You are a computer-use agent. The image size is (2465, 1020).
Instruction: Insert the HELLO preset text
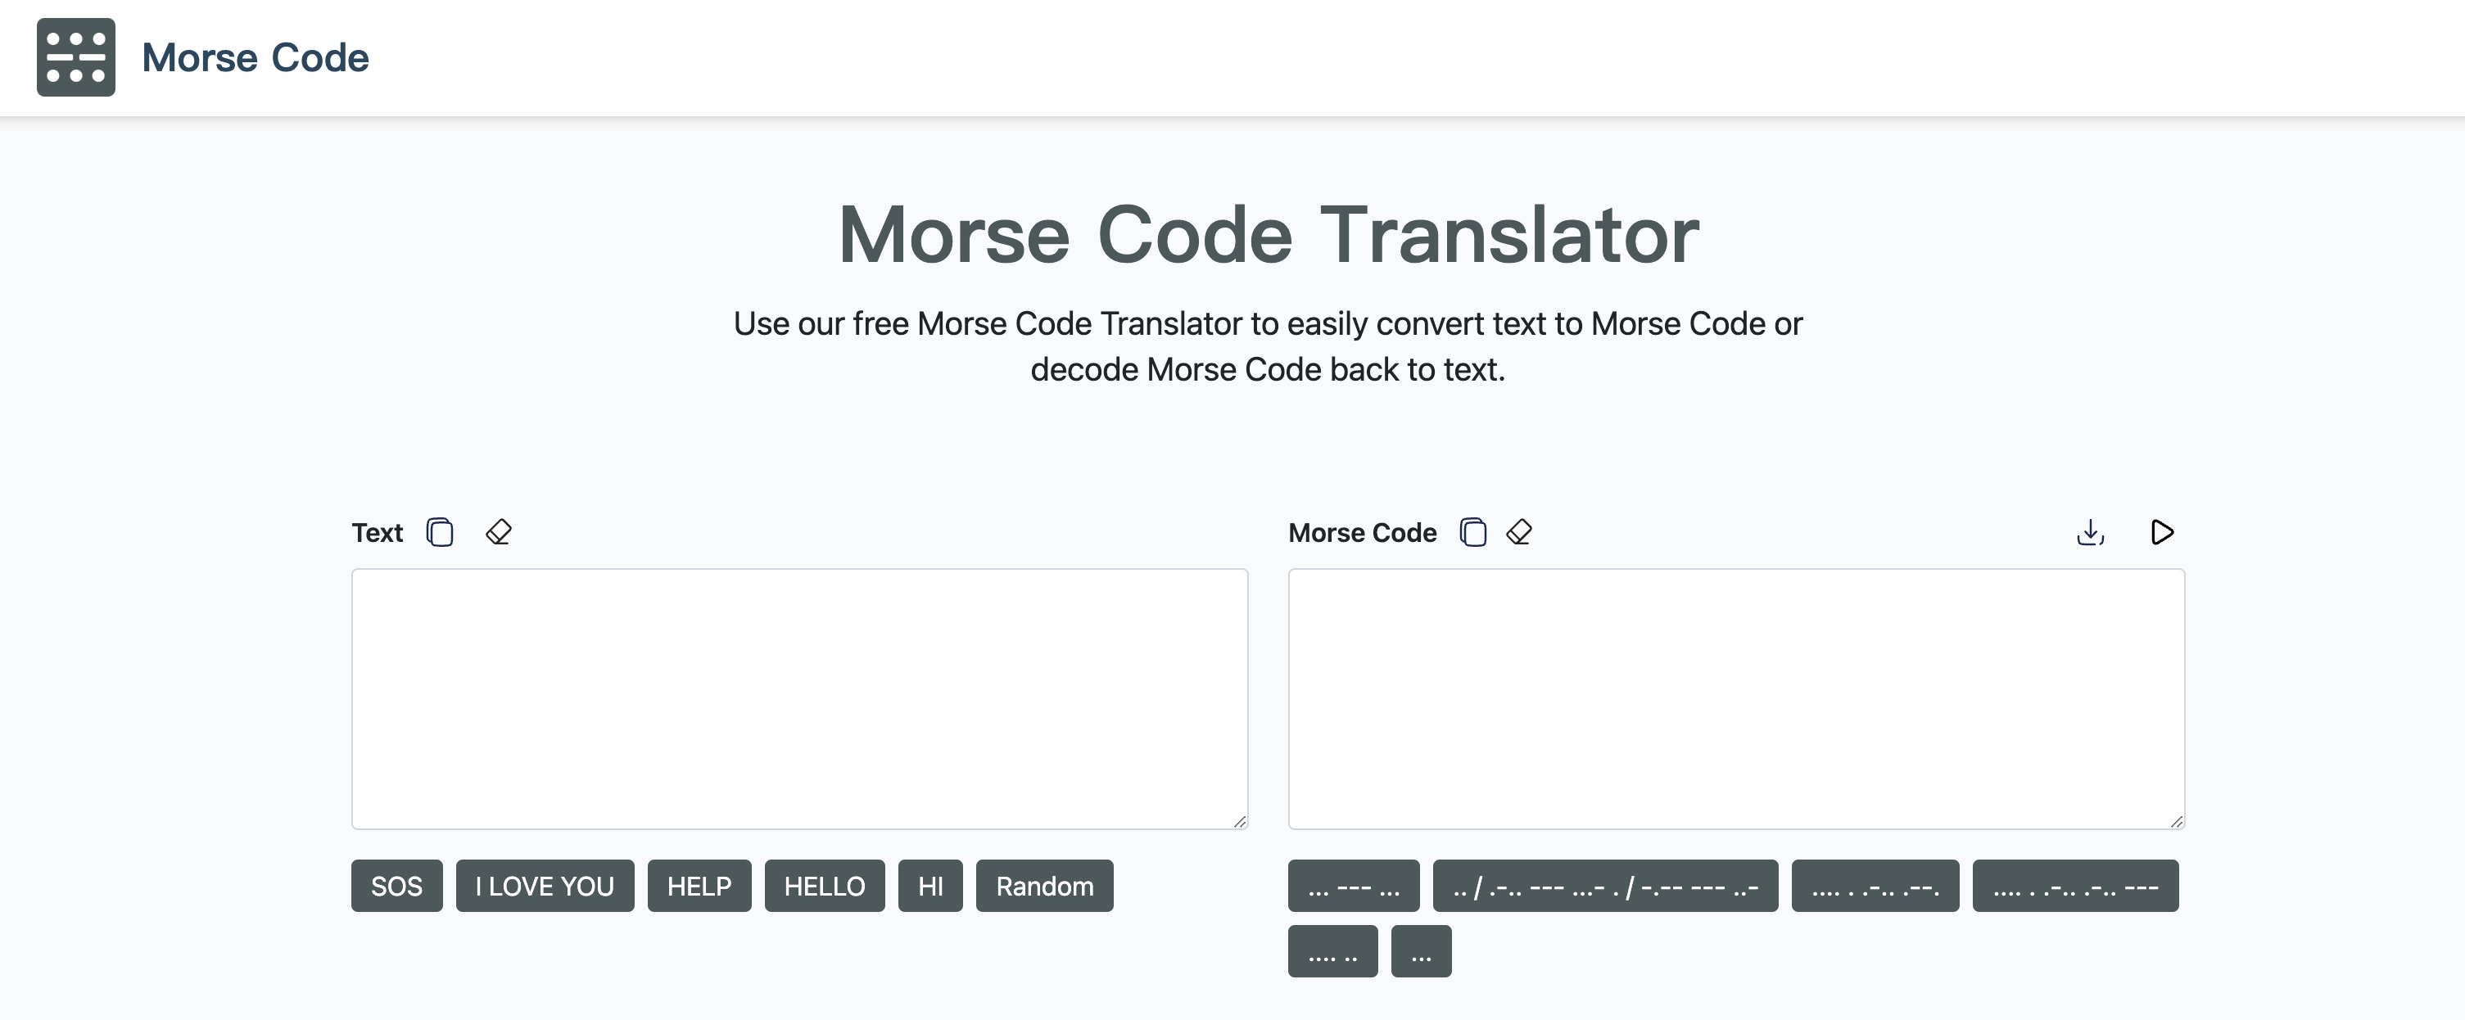tap(824, 886)
